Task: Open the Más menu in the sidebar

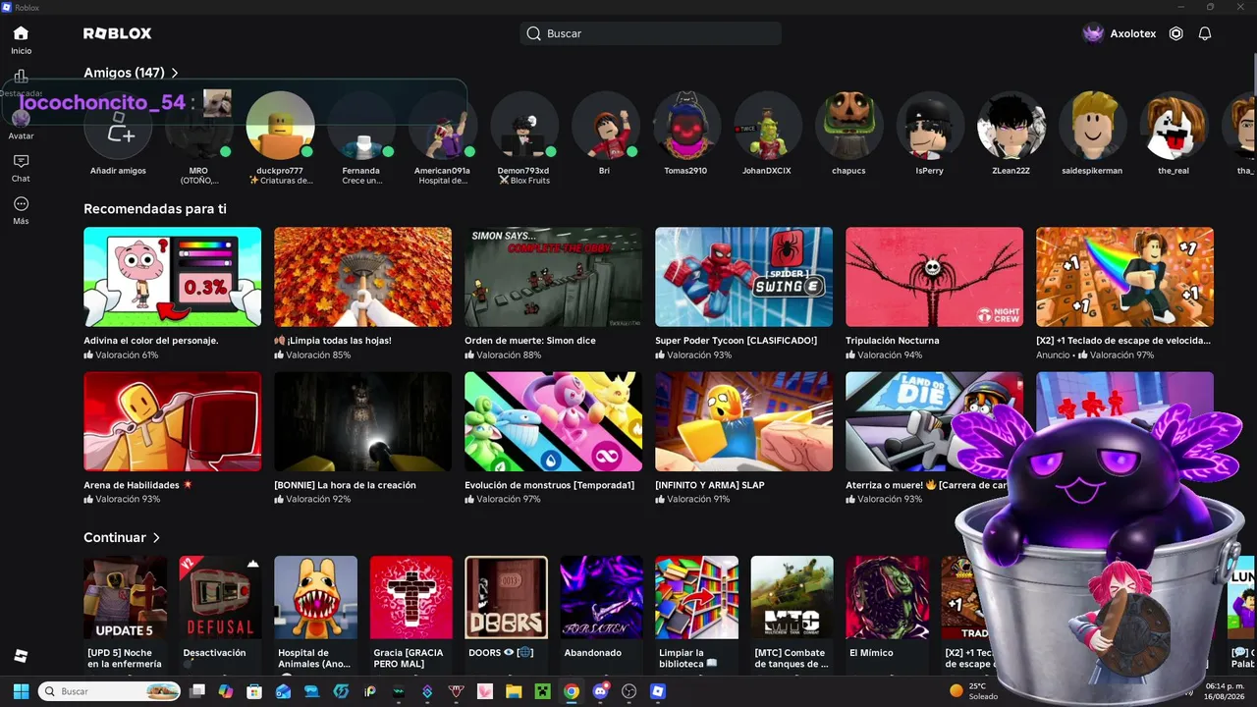Action: pos(21,210)
